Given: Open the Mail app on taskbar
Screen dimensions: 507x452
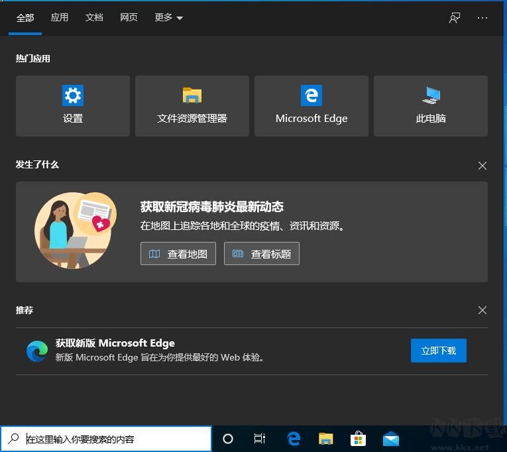Looking at the screenshot, I should (391, 439).
